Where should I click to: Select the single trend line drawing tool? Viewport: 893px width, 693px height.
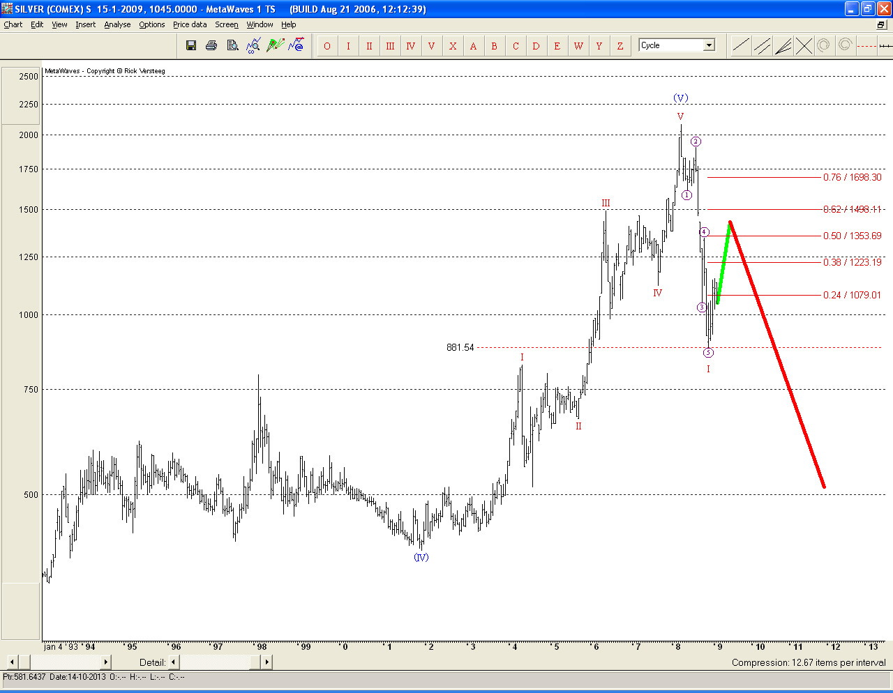pos(741,46)
